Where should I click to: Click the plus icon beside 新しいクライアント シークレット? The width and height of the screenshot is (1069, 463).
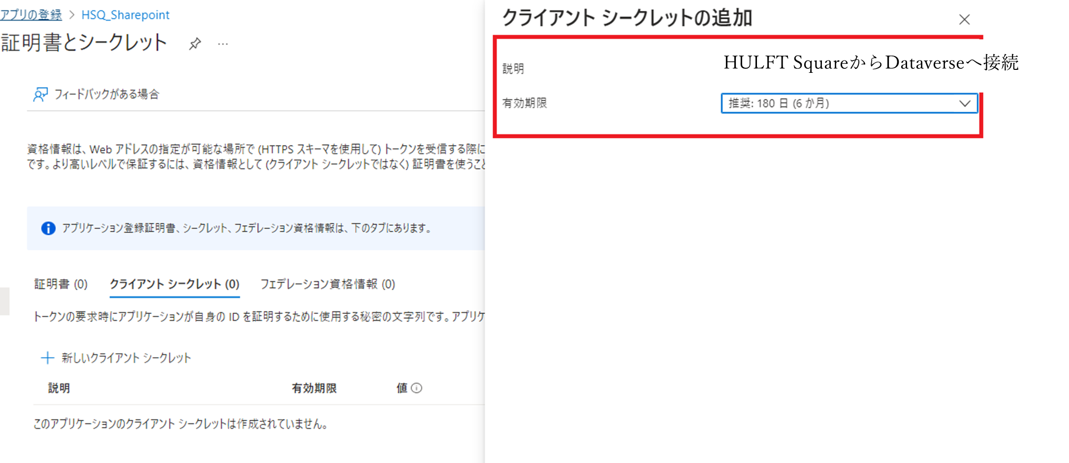(47, 358)
